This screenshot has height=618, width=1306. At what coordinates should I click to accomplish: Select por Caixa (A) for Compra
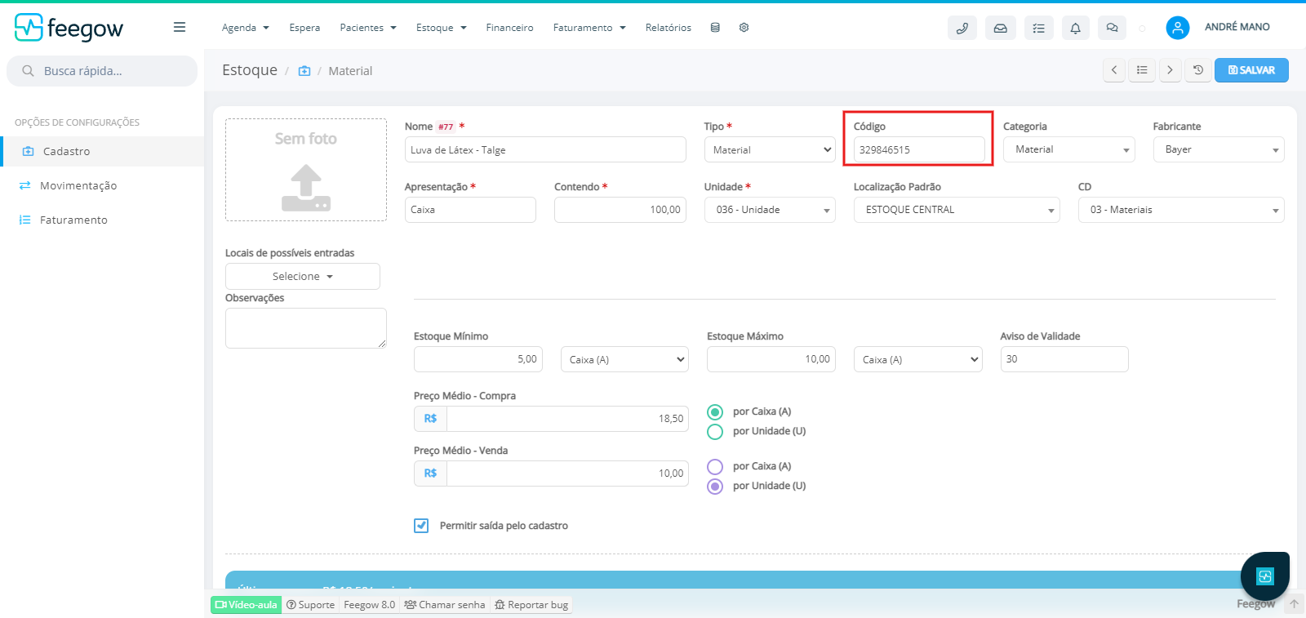tap(715, 412)
